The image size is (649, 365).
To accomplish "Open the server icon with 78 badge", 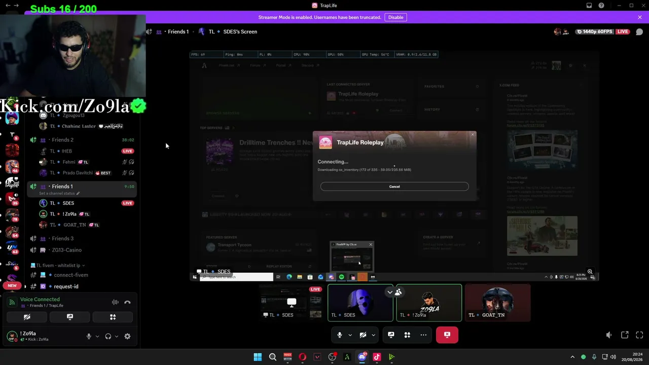I will click(12, 215).
